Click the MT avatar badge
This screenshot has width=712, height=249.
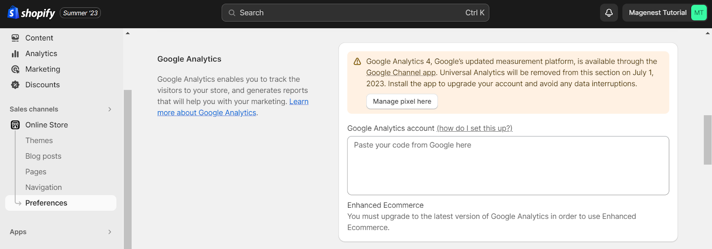[x=699, y=13]
